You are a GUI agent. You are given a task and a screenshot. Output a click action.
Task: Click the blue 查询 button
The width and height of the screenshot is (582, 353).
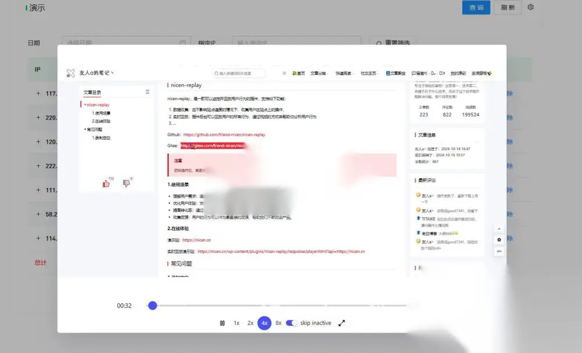(476, 8)
